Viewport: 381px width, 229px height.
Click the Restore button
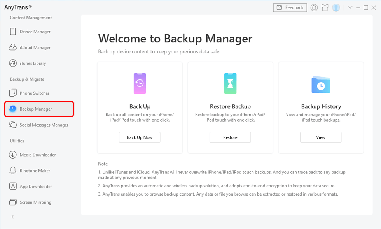230,137
